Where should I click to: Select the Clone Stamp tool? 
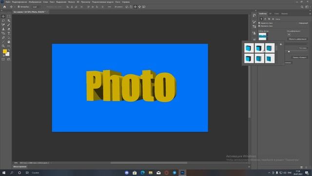click(3, 29)
